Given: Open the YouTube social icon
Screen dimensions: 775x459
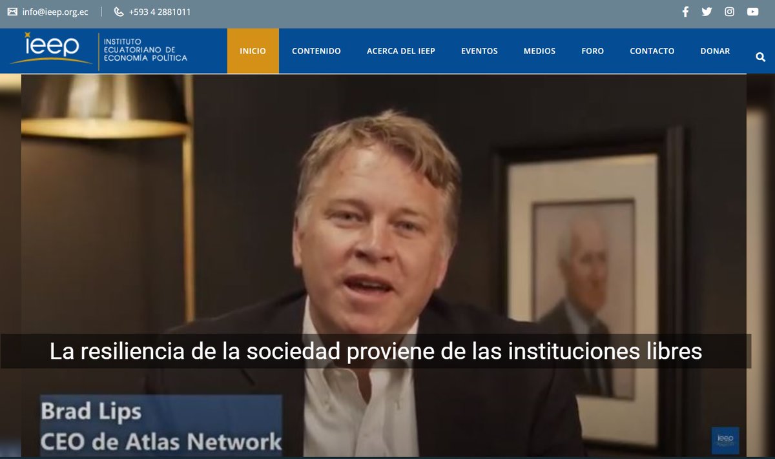Looking at the screenshot, I should [x=752, y=12].
